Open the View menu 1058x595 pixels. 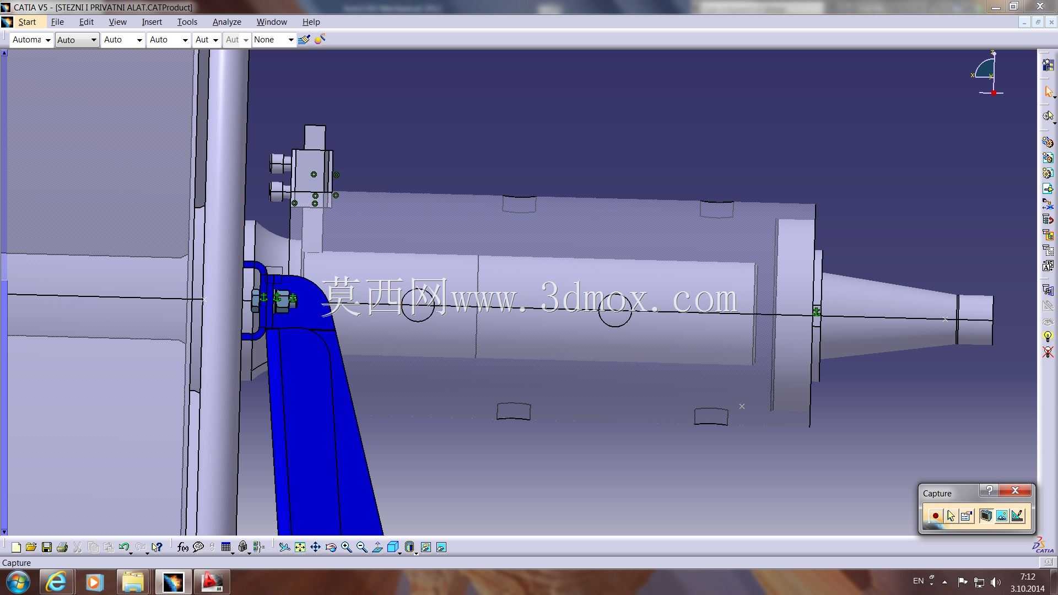(117, 22)
